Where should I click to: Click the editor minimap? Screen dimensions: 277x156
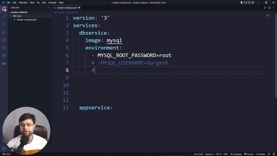click(x=268, y=16)
